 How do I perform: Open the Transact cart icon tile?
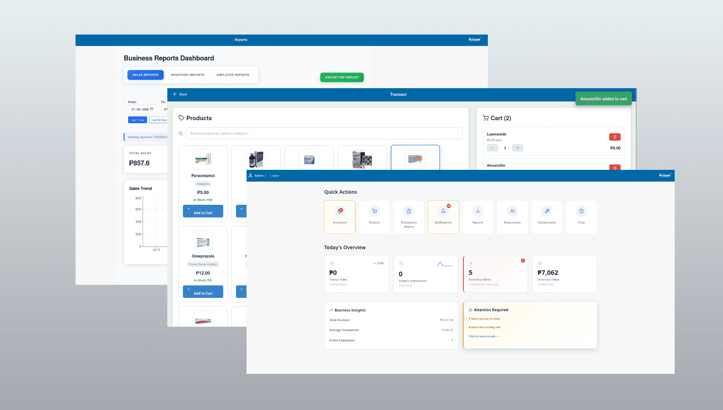[374, 217]
